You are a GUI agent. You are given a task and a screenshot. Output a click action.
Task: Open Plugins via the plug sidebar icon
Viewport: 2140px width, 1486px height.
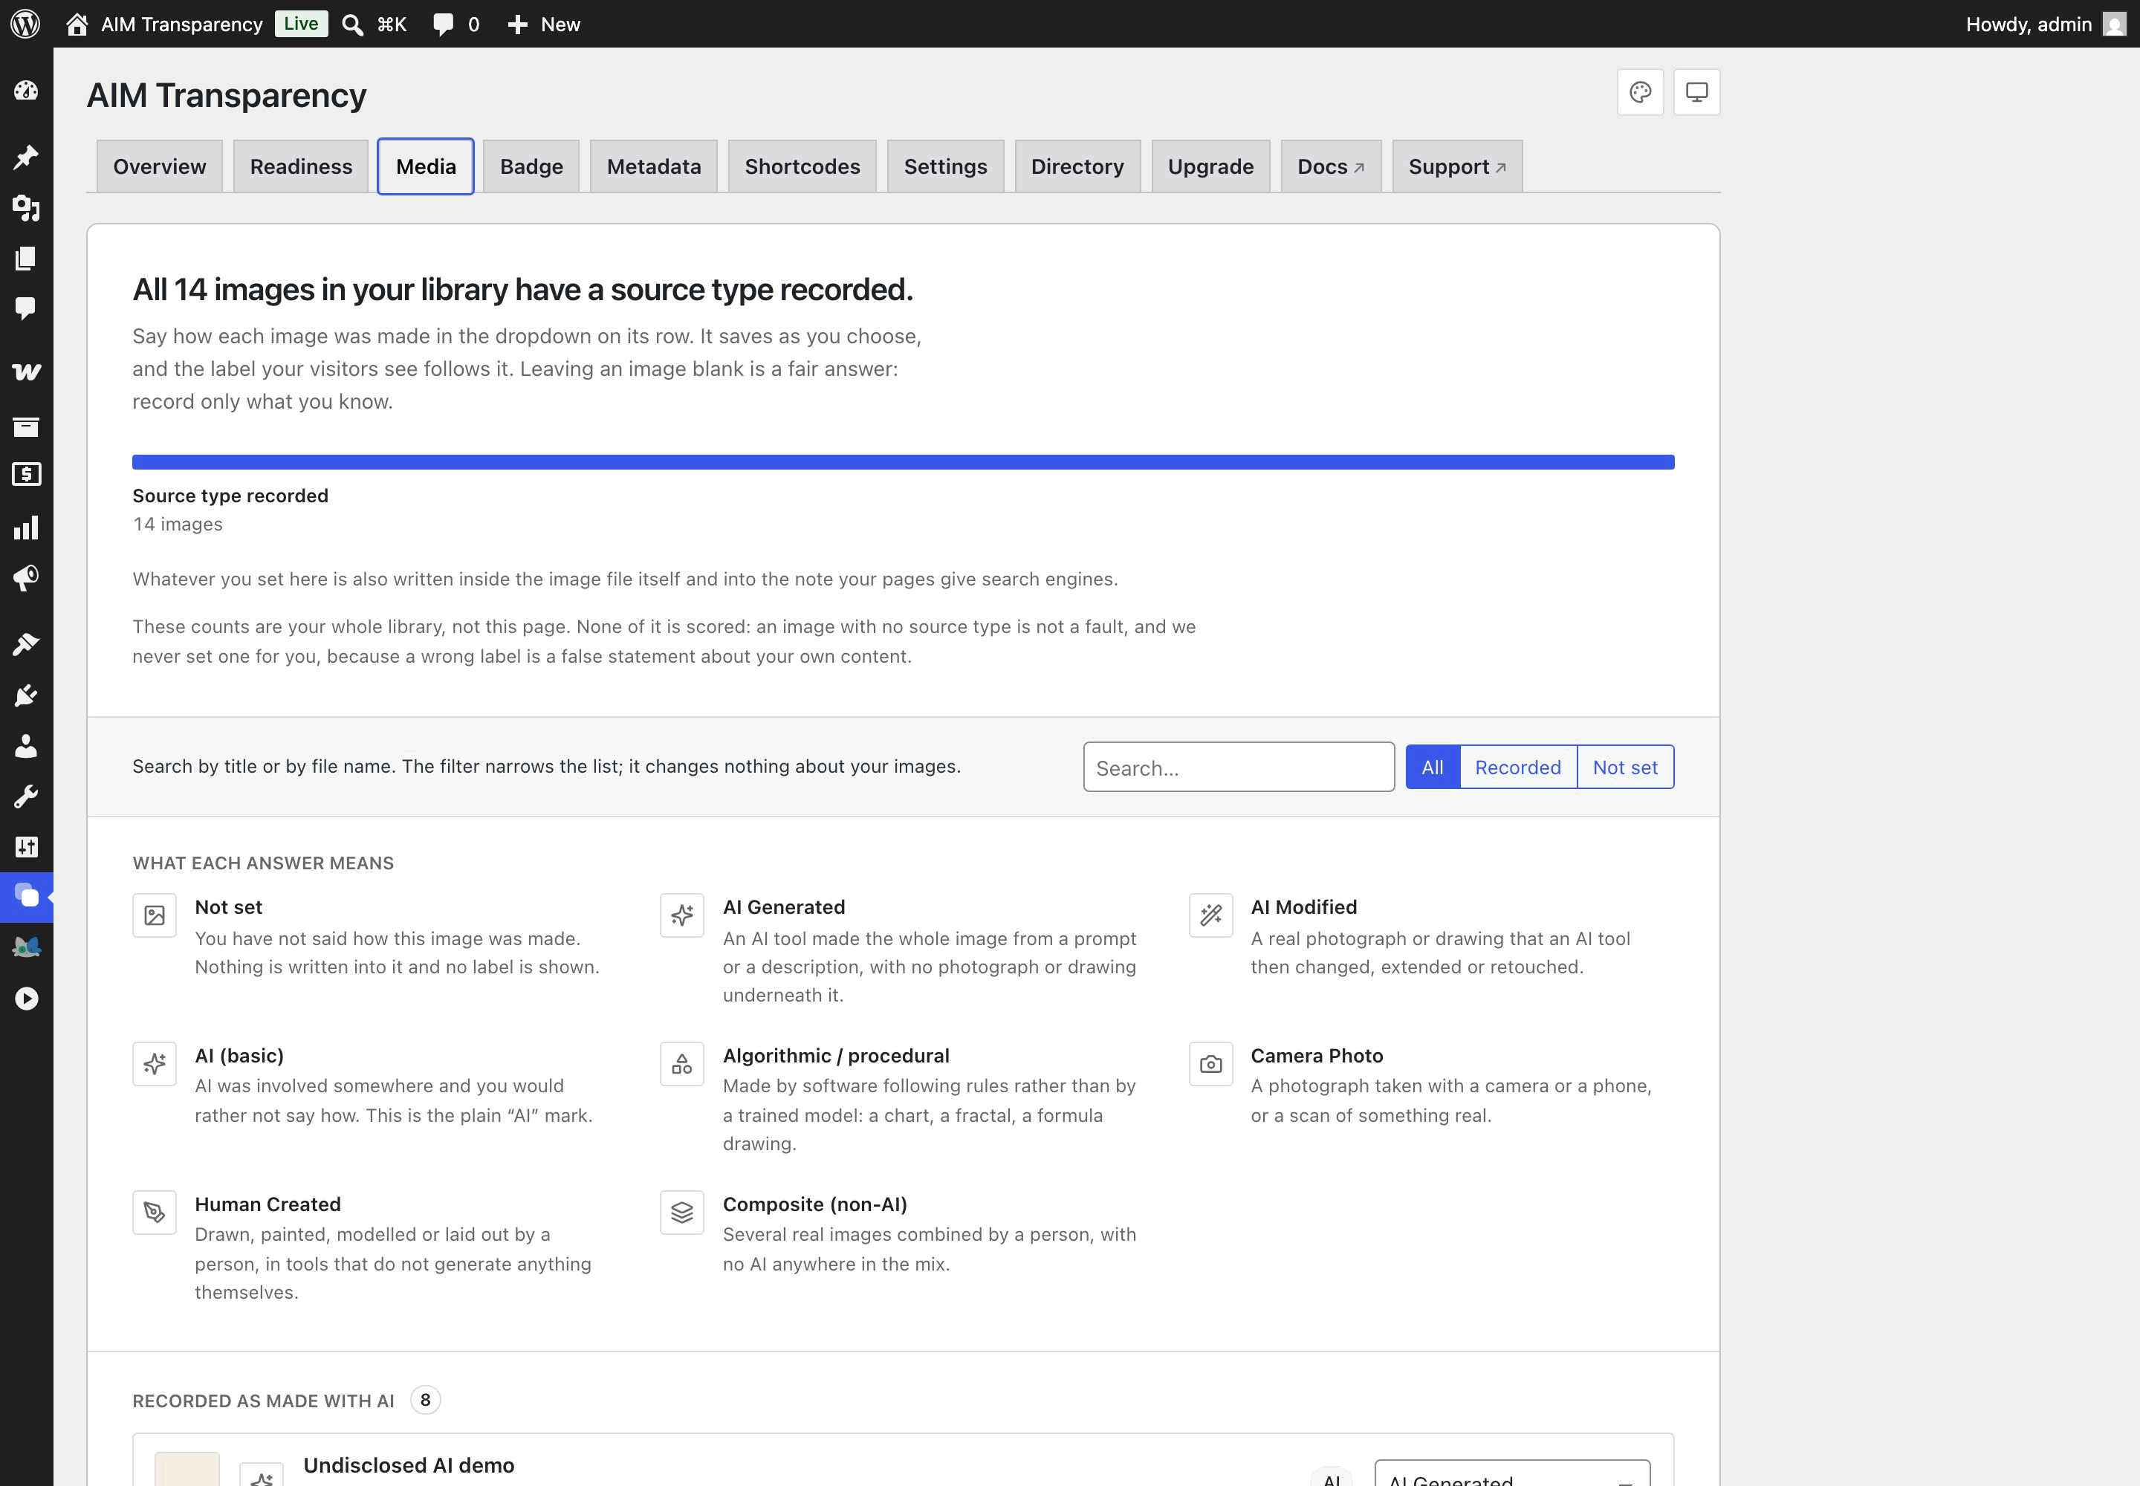(x=26, y=695)
